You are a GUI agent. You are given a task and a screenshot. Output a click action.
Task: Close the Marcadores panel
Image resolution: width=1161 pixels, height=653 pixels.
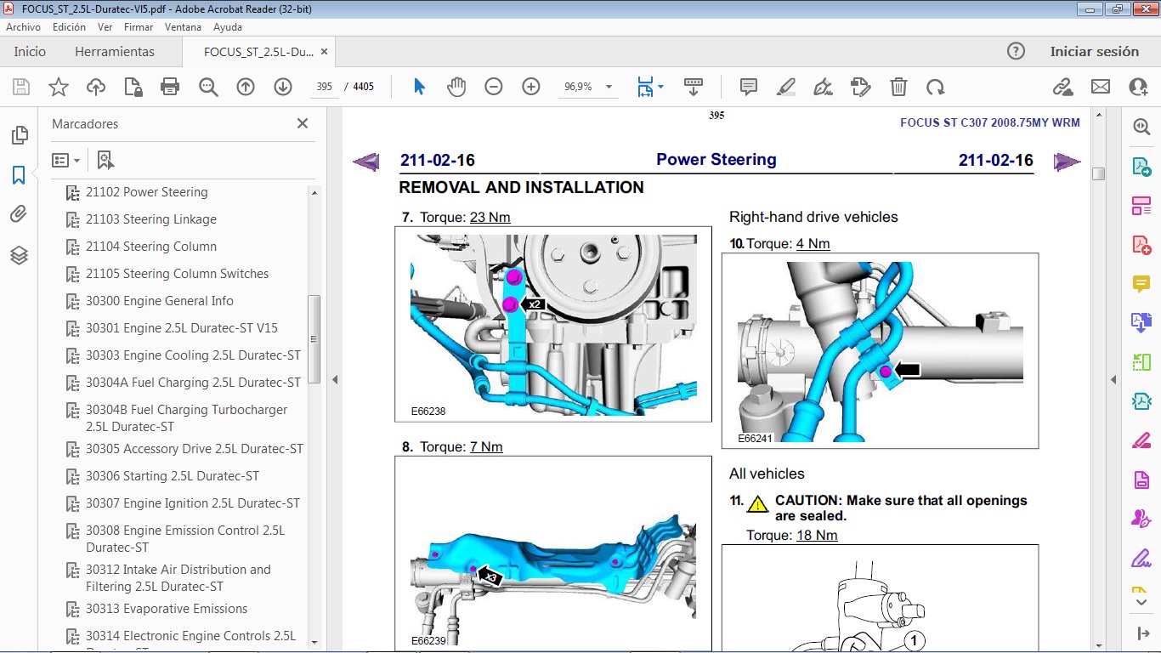(x=302, y=123)
